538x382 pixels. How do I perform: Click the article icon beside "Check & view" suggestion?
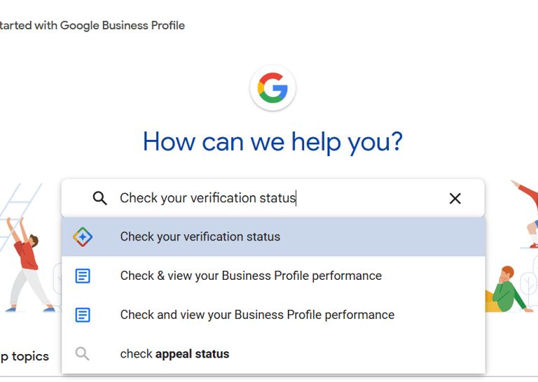coord(83,276)
